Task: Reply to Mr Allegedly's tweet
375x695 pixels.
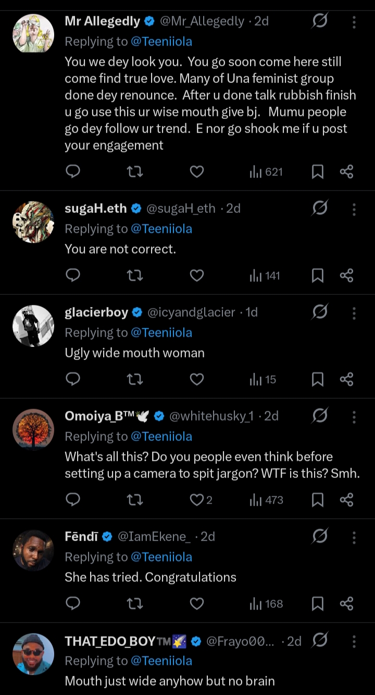Action: coord(73,172)
